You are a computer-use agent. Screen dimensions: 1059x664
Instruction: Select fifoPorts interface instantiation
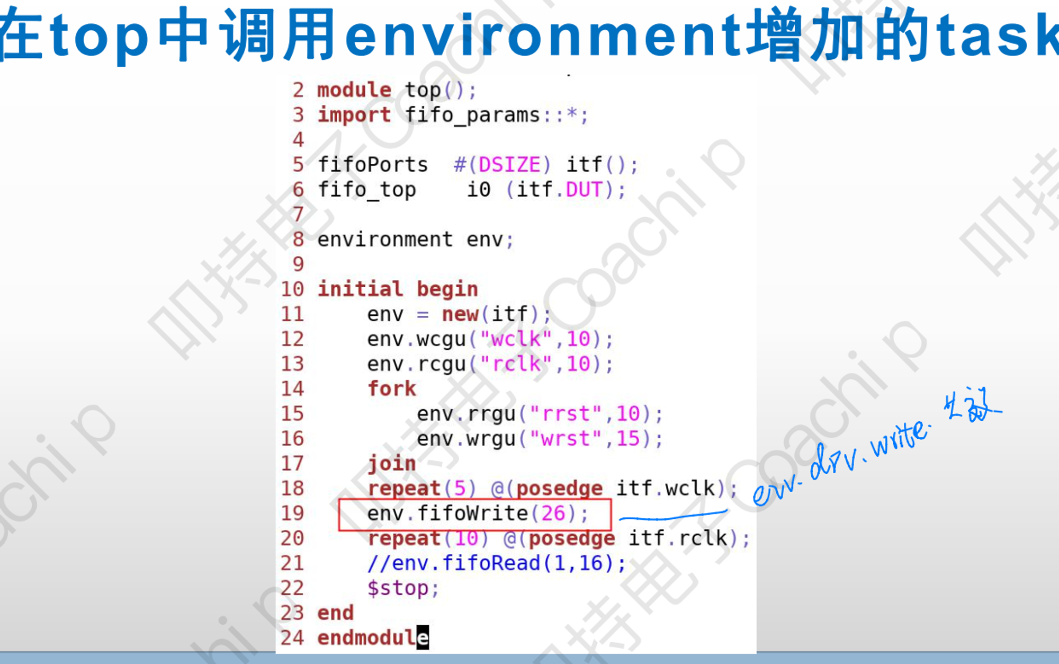[474, 164]
